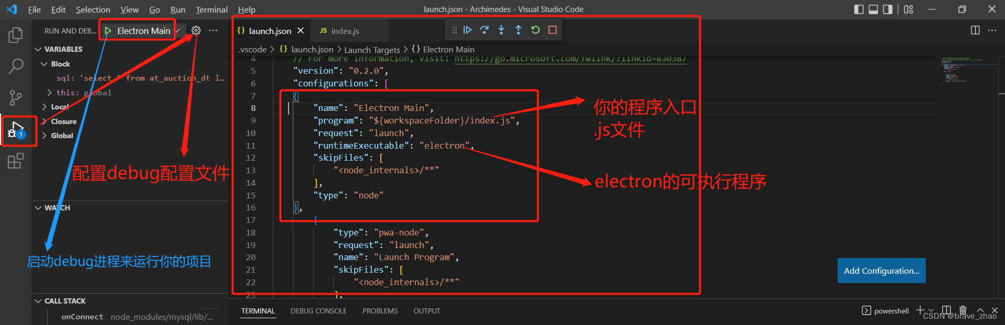Close the bottom panel

[x=995, y=310]
